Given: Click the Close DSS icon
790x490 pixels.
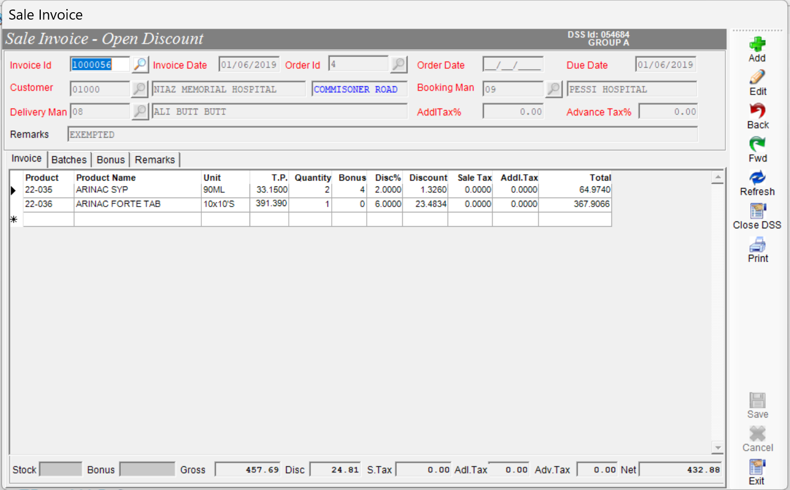Looking at the screenshot, I should coord(757,211).
